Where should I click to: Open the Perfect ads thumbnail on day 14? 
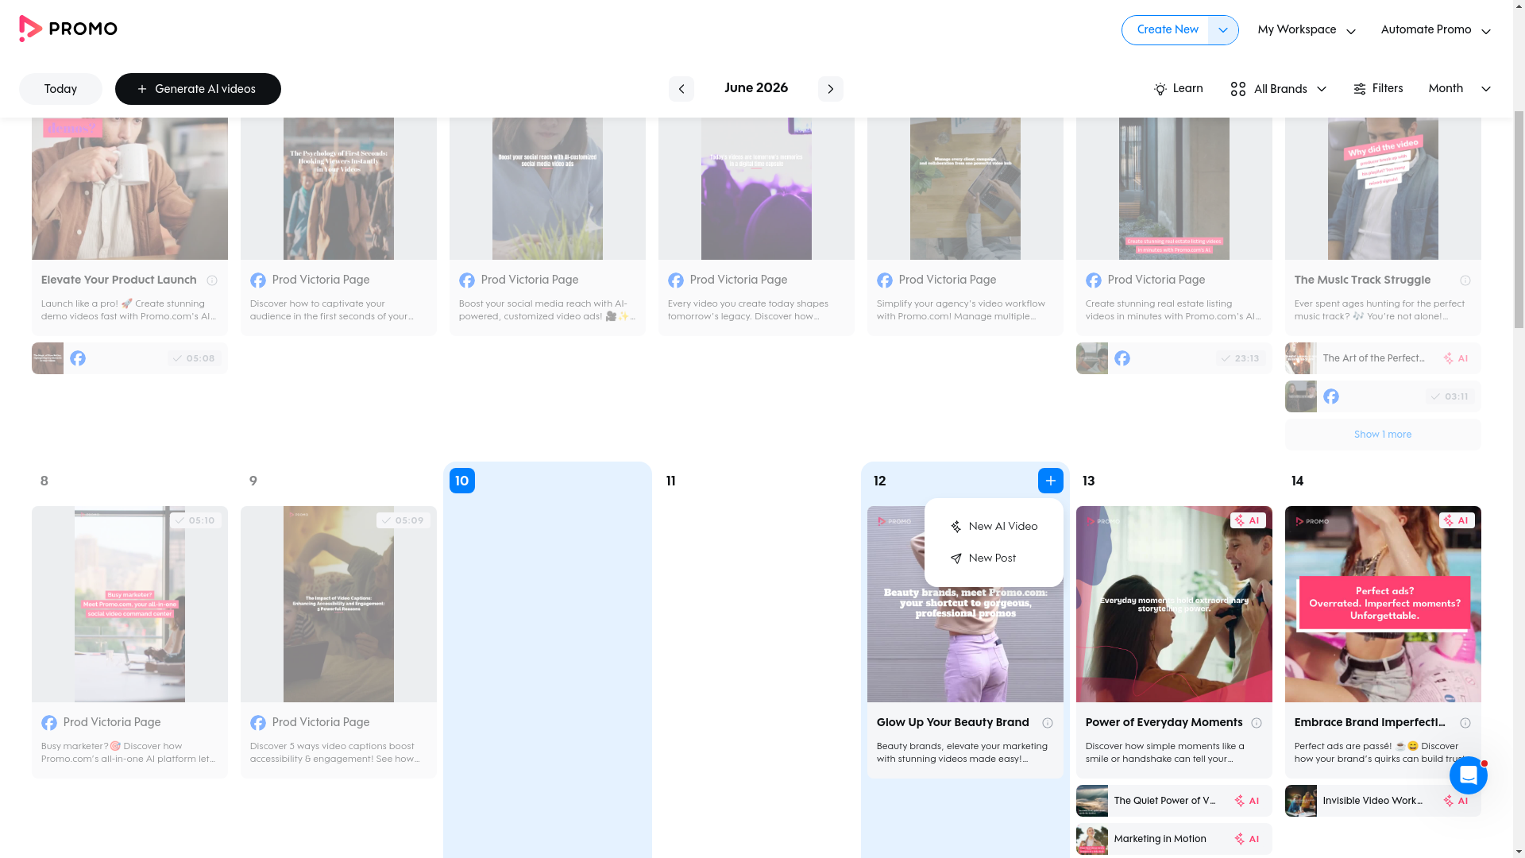1382,604
